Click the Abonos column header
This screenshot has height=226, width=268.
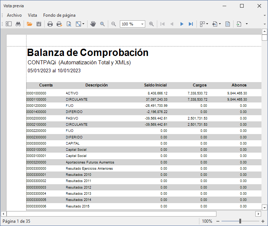pyautogui.click(x=239, y=85)
